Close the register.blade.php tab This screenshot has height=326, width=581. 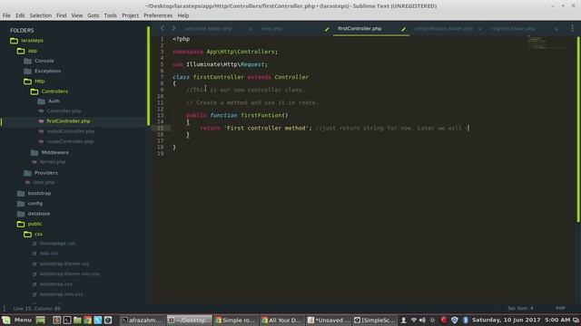(x=556, y=29)
